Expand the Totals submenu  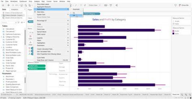pos(52,24)
